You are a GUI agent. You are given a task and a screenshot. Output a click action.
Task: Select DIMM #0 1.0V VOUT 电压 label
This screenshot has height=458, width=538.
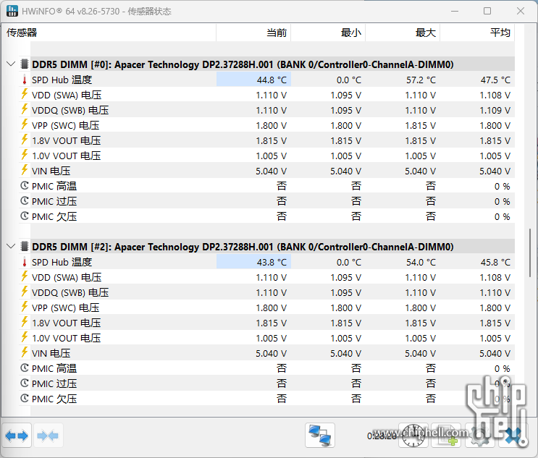[x=66, y=156]
